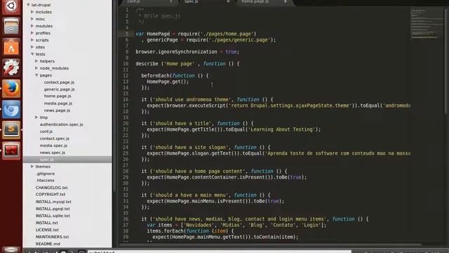The image size is (449, 253).
Task: Collapse the pages folder
Action: (36, 75)
